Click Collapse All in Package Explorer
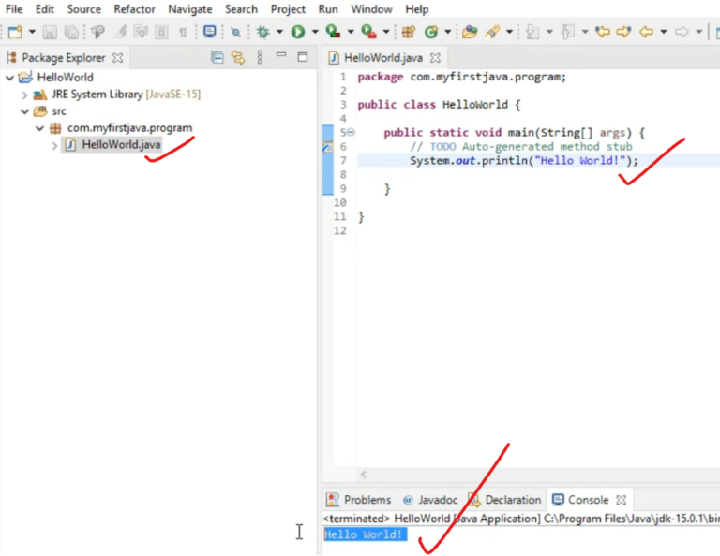 (217, 57)
